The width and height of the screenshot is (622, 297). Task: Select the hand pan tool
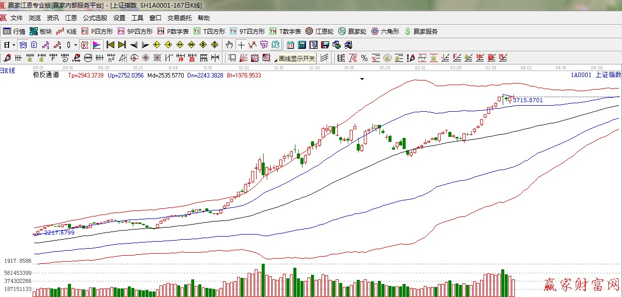tap(229, 45)
